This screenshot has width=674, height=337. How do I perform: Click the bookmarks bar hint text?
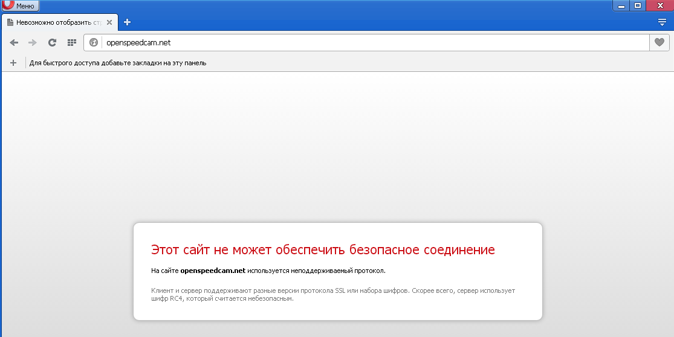(x=118, y=63)
